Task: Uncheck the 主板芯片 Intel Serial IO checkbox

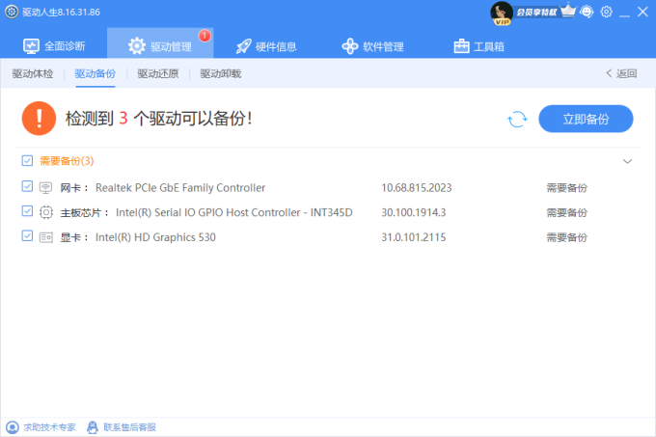Action: pyautogui.click(x=27, y=210)
